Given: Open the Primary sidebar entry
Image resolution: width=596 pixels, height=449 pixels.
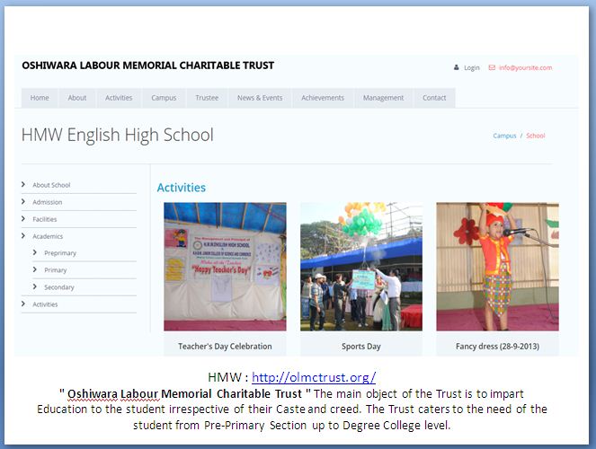Looking at the screenshot, I should [55, 270].
